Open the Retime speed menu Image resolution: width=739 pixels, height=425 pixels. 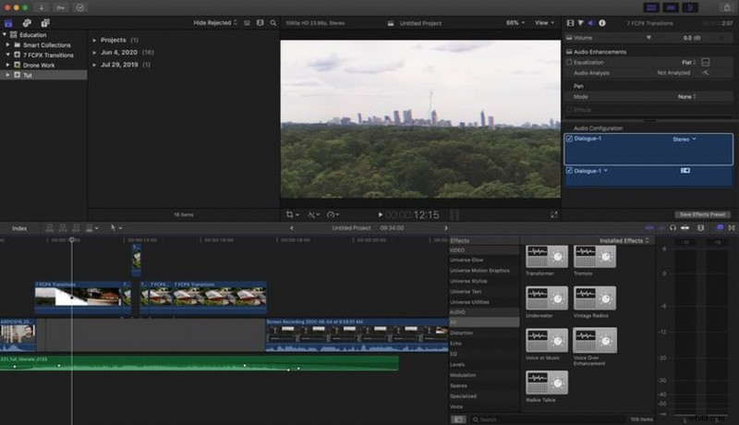(x=333, y=215)
